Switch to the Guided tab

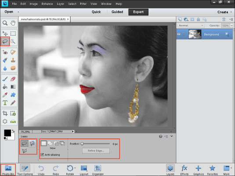coord(117,12)
